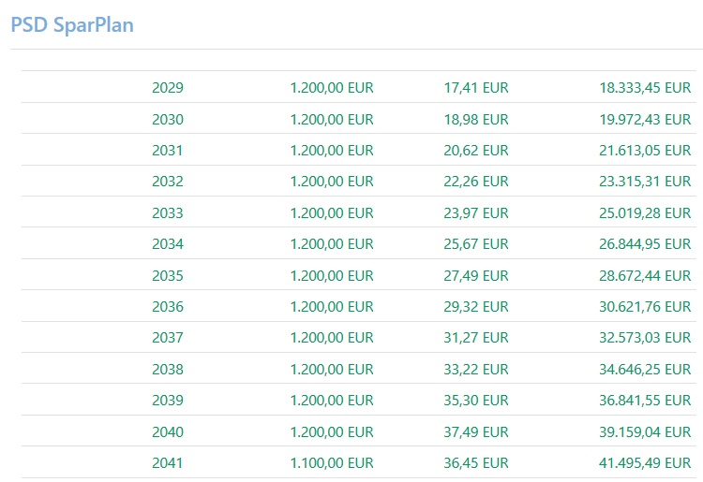The image size is (703, 482).
Task: Click the year 2036 cell
Action: click(x=168, y=306)
